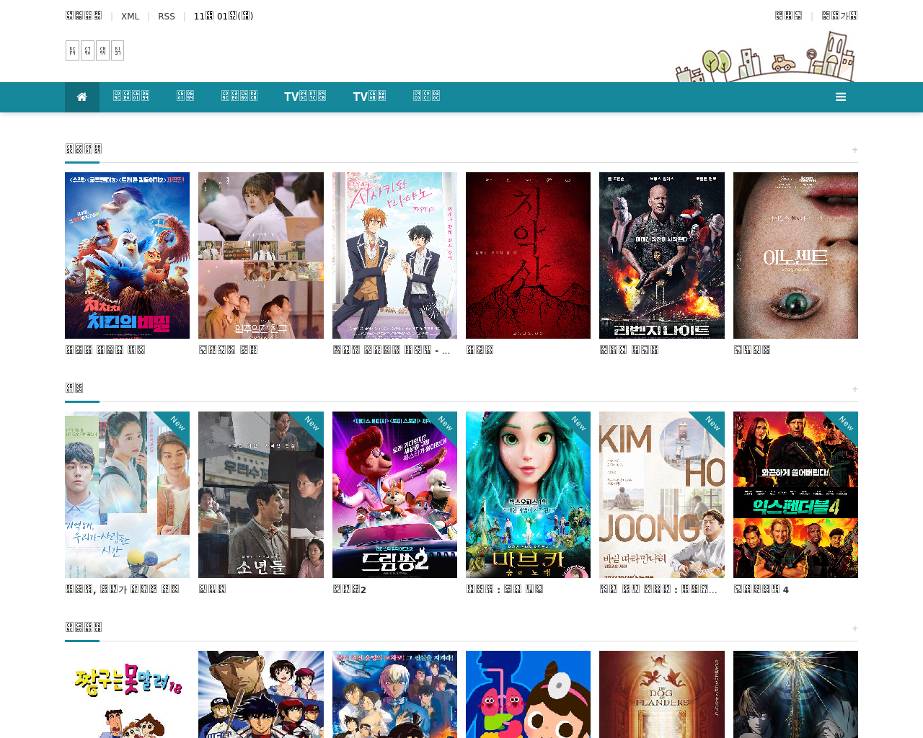Click the sign-up link containing '가' at top right
923x738 pixels.
(x=839, y=16)
